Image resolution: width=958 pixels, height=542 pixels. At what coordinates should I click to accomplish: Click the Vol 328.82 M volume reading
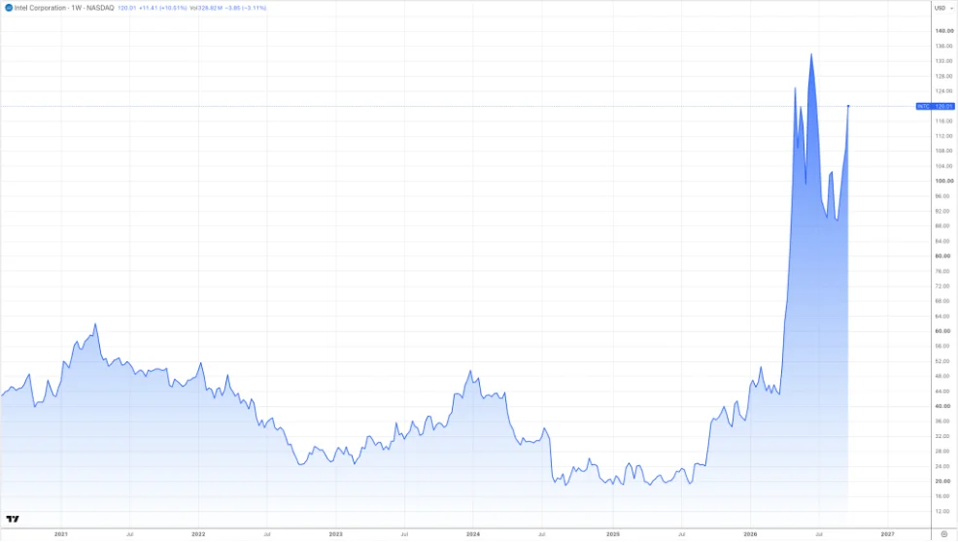[206, 8]
